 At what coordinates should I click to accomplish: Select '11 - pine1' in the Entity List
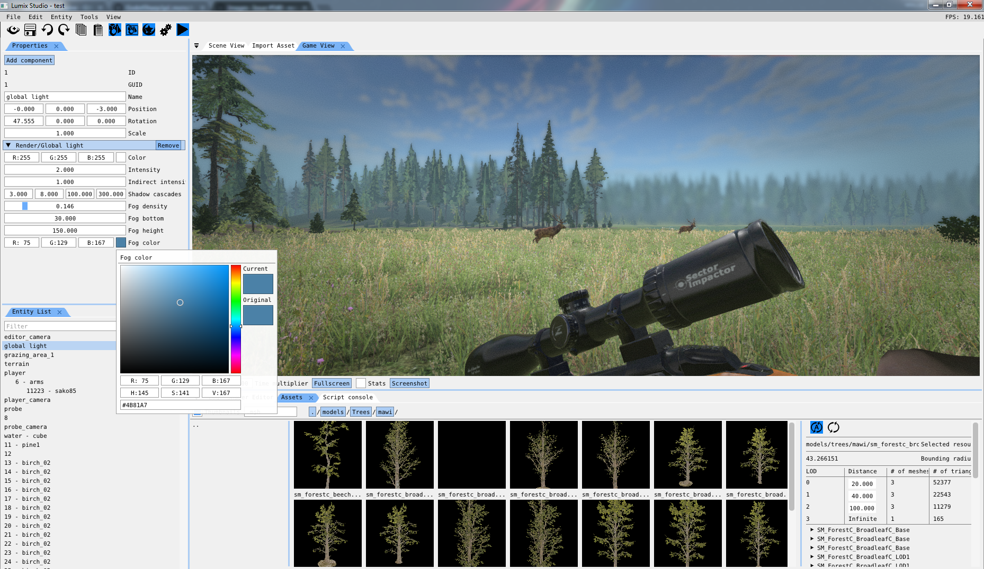[x=22, y=445]
